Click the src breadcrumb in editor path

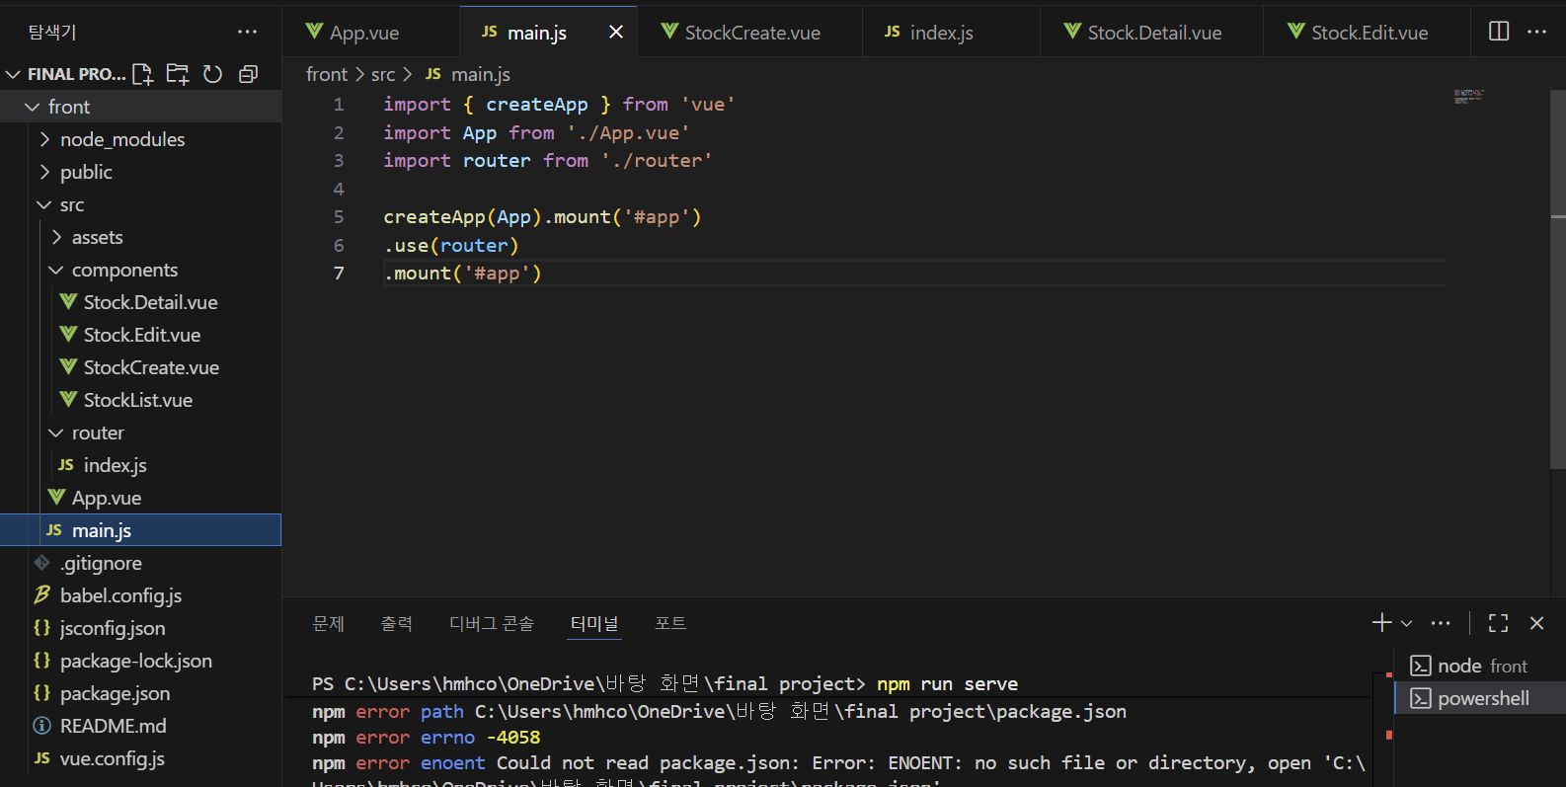383,74
